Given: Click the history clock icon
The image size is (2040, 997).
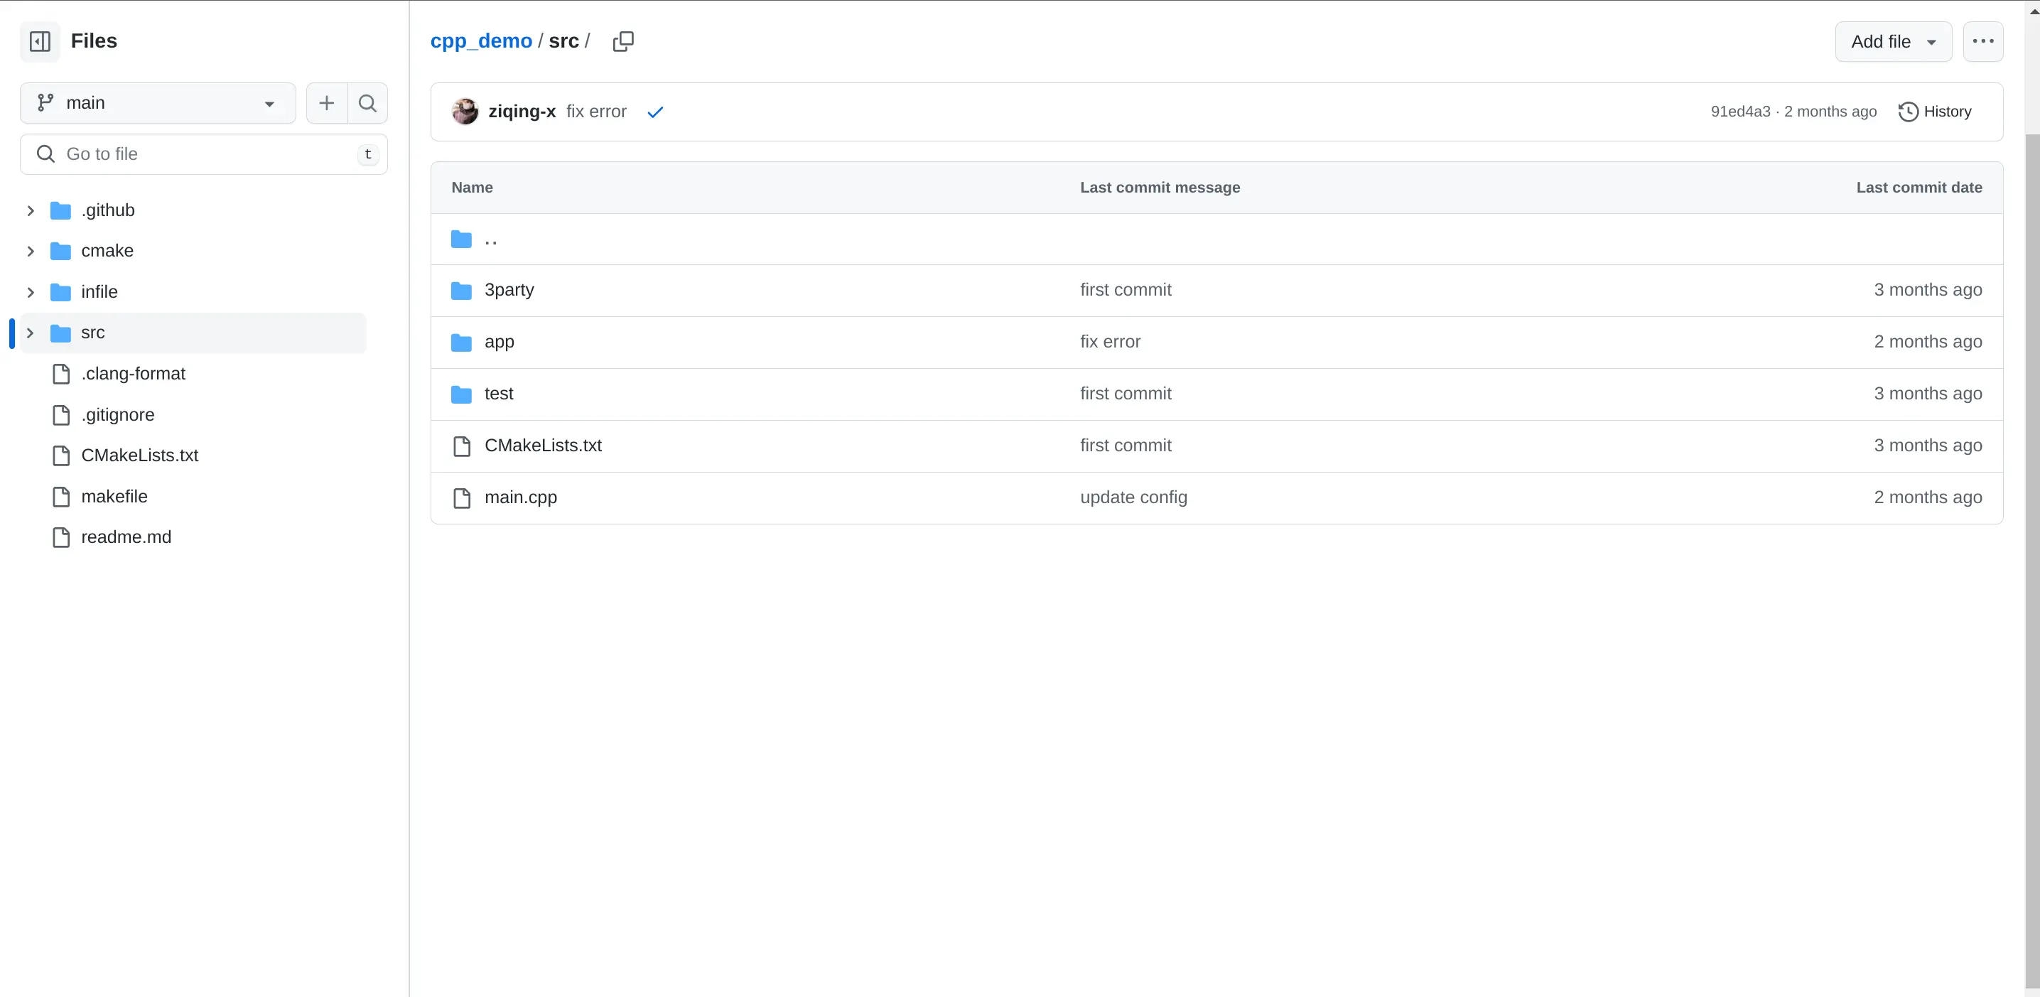Looking at the screenshot, I should click(x=1908, y=112).
